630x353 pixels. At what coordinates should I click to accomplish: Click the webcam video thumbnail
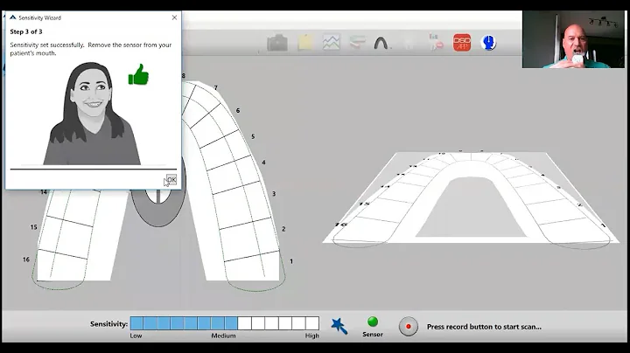pyautogui.click(x=574, y=39)
